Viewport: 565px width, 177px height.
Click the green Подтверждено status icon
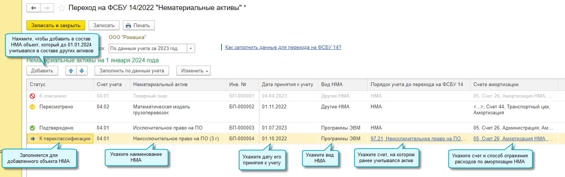(32, 128)
